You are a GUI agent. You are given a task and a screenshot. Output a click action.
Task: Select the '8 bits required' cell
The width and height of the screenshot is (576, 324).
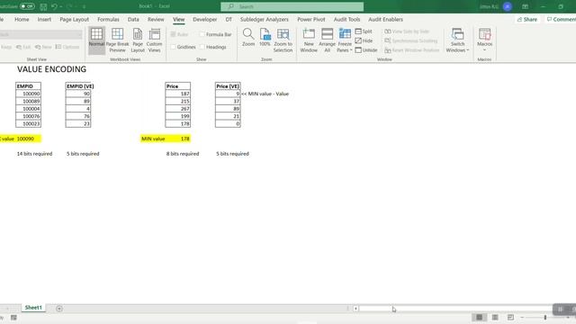coord(183,154)
